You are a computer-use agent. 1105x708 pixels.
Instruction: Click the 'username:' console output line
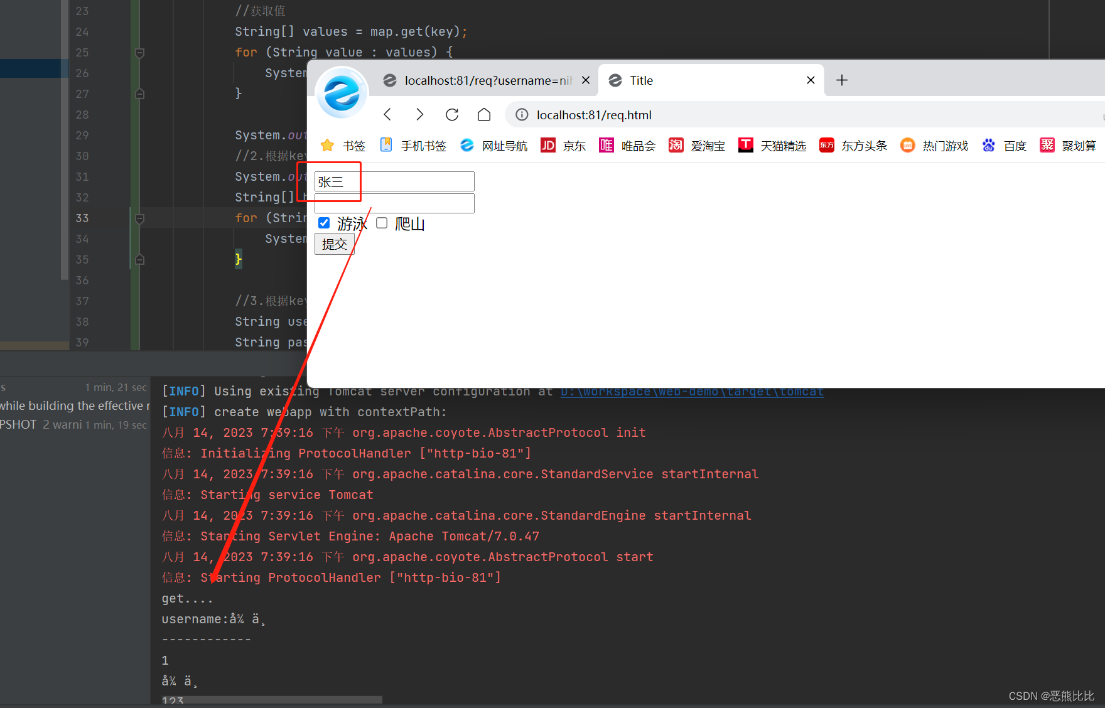(x=213, y=619)
